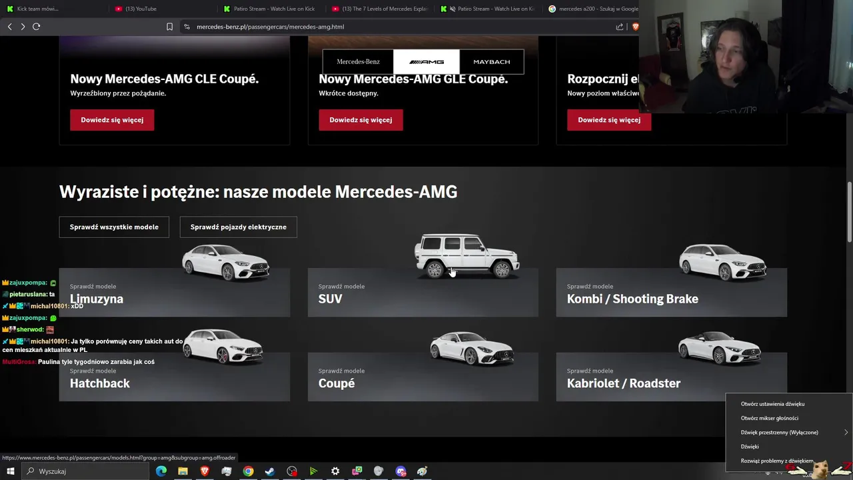
Task: Open the Windows Start menu
Action: 10,471
